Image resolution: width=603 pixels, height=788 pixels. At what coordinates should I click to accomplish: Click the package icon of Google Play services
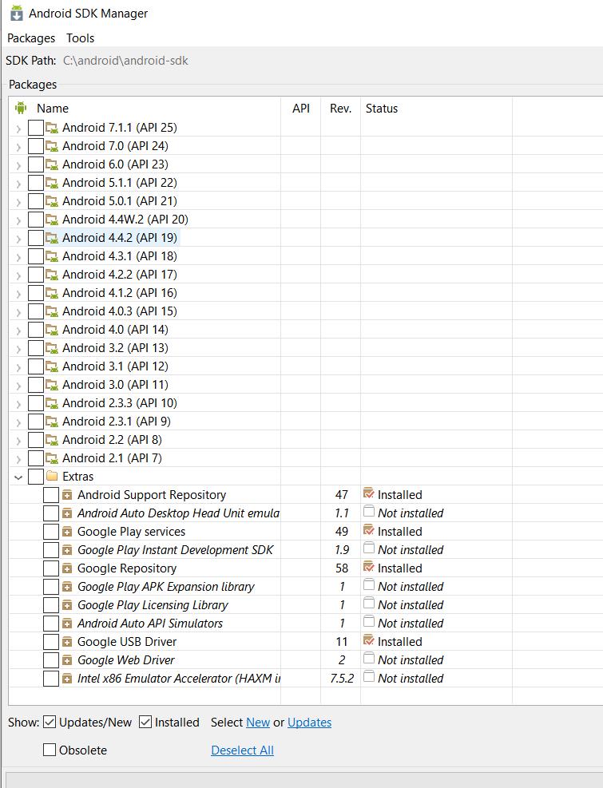point(67,533)
